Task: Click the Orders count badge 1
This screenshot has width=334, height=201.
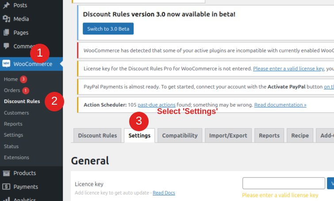Action: click(x=26, y=91)
